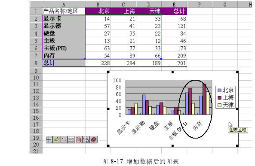This screenshot has height=166, width=255.
Task: Select the 上海 legend color key
Action: (x=219, y=98)
